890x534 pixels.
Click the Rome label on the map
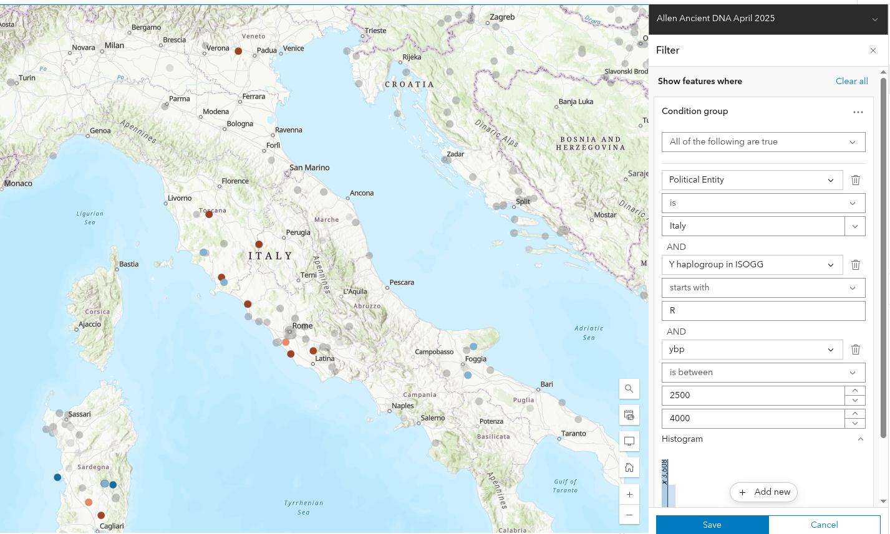click(302, 326)
